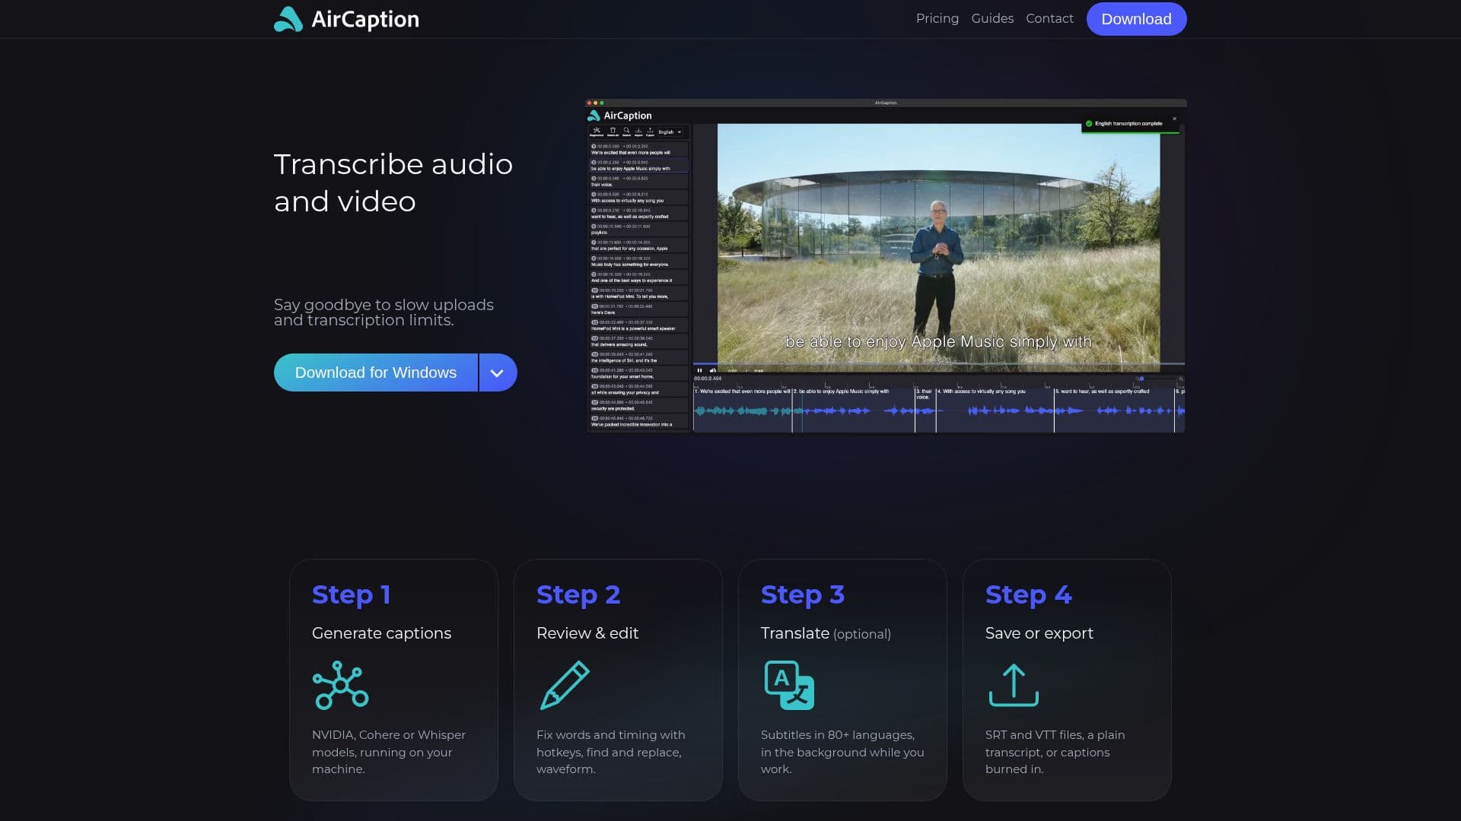Click the subtitle overlay text on the video
Viewport: 1461px width, 821px height.
click(x=938, y=342)
